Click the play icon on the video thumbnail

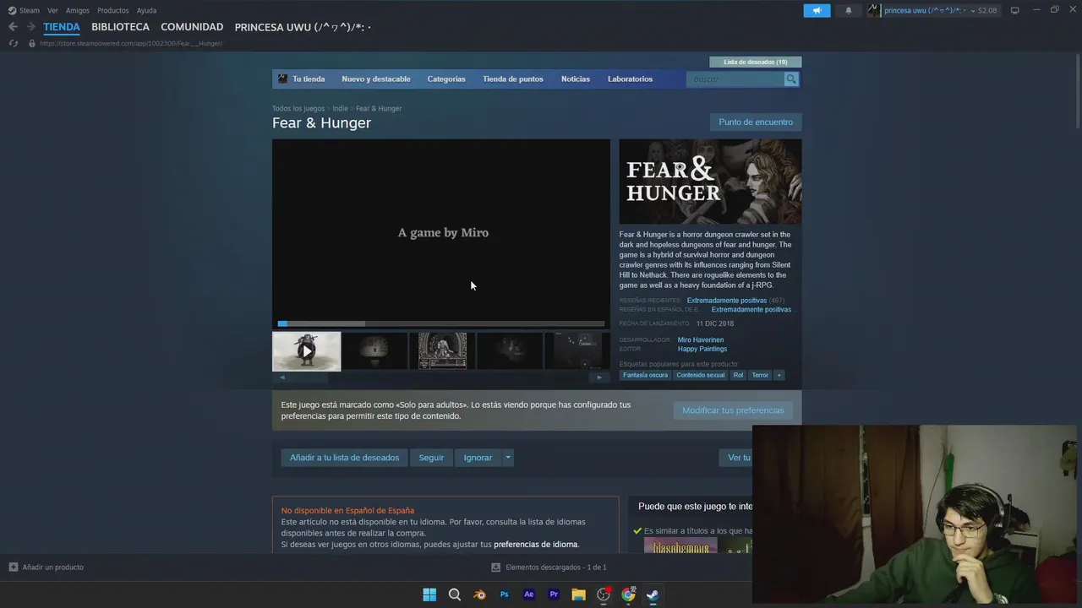(306, 350)
